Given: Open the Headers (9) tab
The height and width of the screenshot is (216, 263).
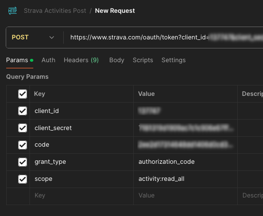Looking at the screenshot, I should pos(81,60).
